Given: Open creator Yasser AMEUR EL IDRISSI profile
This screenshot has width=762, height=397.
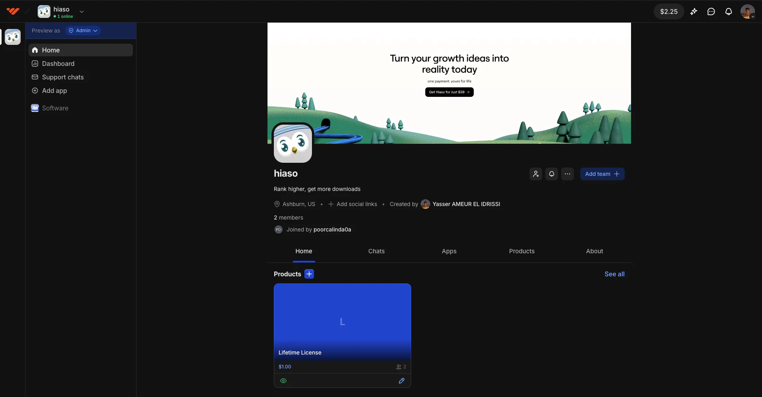Looking at the screenshot, I should point(466,204).
